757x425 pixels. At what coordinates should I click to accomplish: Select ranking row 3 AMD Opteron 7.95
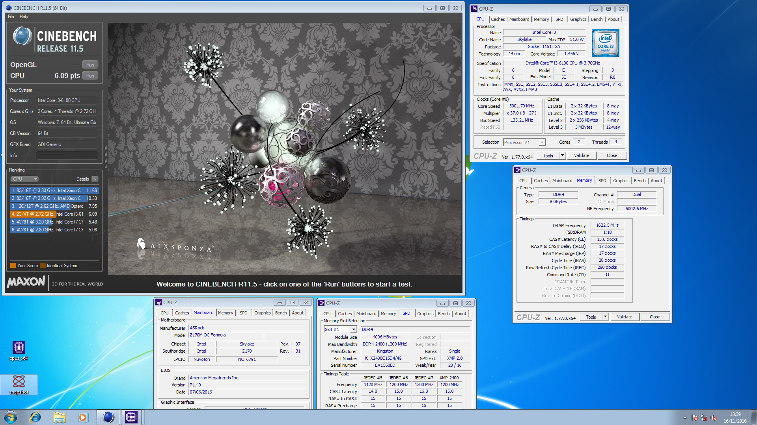pos(54,206)
